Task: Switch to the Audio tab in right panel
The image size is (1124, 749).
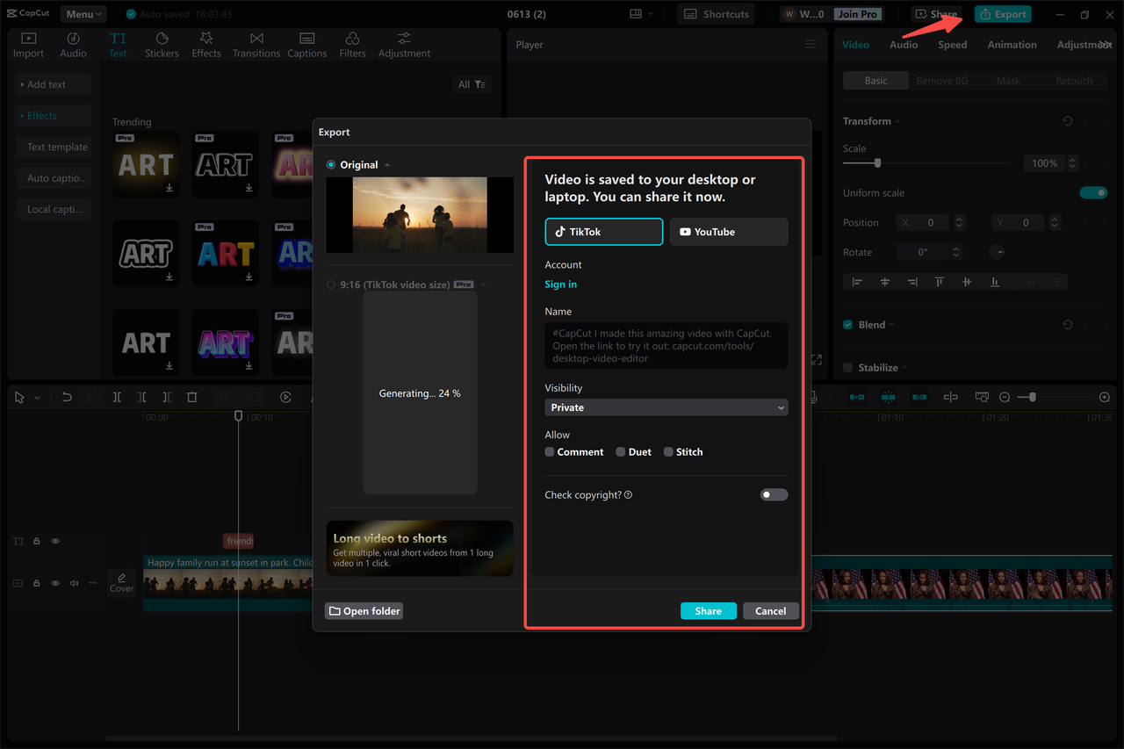Action: [904, 44]
